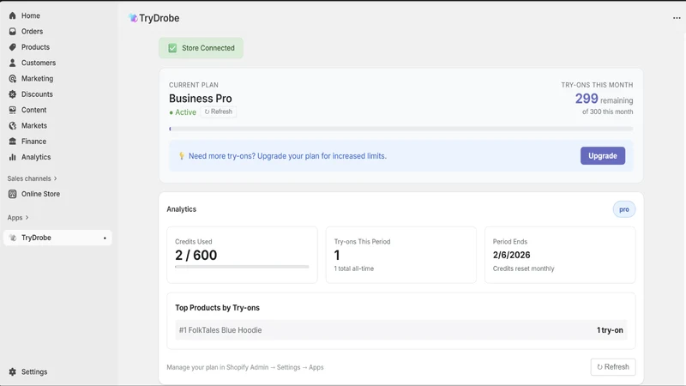The height and width of the screenshot is (386, 686).
Task: Click the Content image icon
Action: (12, 111)
